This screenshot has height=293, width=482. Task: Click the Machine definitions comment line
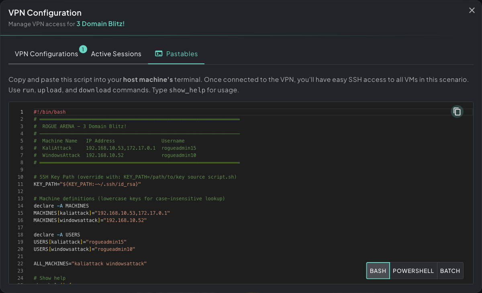point(129,199)
